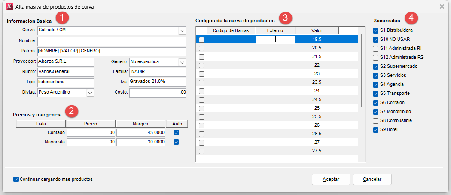Open the Curva dropdown list
This screenshot has width=451, height=195.
click(x=182, y=30)
